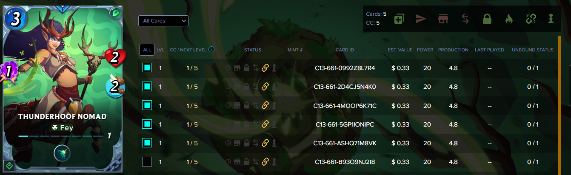Click the send cards arrow icon
The width and height of the screenshot is (571, 175).
point(421,19)
